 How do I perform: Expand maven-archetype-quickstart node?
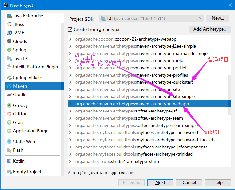pos(70,82)
